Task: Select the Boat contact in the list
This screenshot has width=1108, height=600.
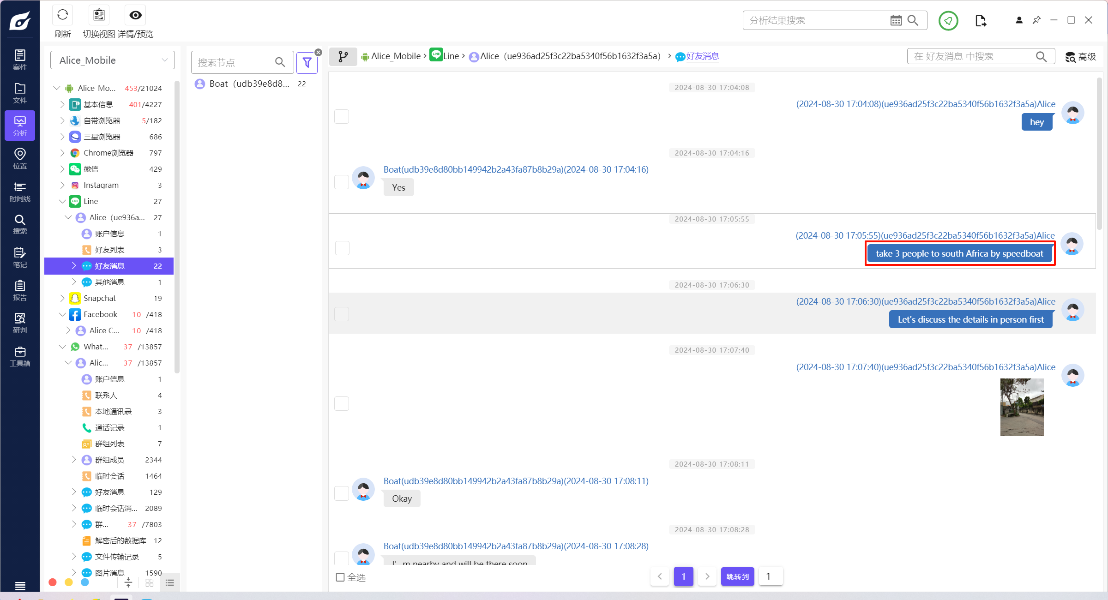Action: [249, 84]
